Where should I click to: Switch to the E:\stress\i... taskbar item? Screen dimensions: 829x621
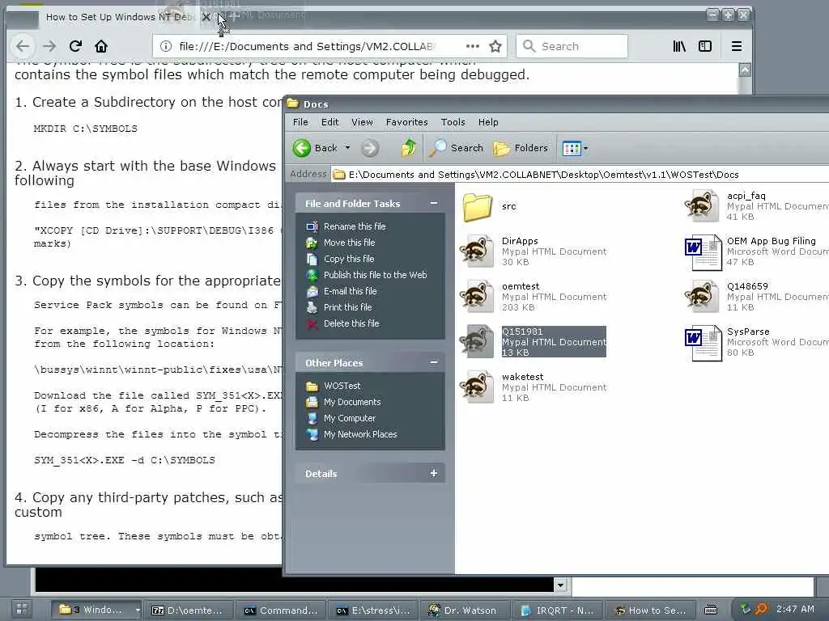click(373, 610)
